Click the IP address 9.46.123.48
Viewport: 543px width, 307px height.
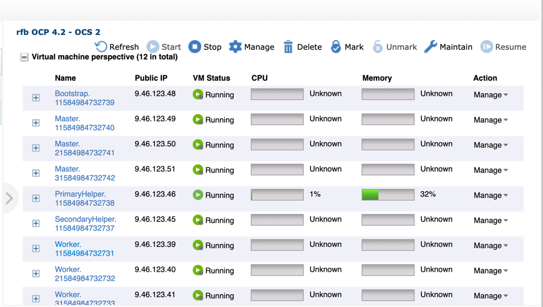click(x=155, y=94)
